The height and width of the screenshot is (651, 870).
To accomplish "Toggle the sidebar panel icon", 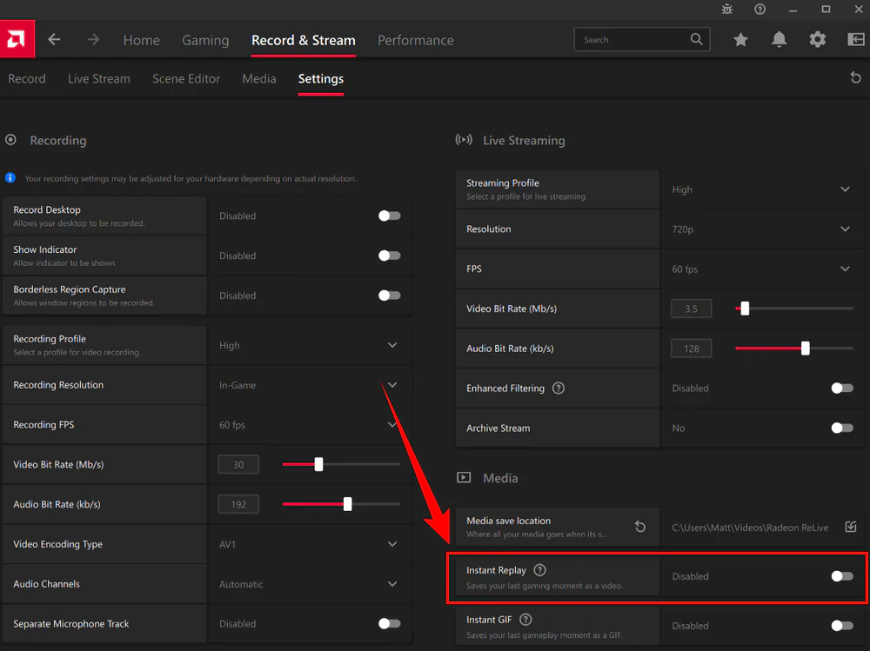I will pos(856,39).
